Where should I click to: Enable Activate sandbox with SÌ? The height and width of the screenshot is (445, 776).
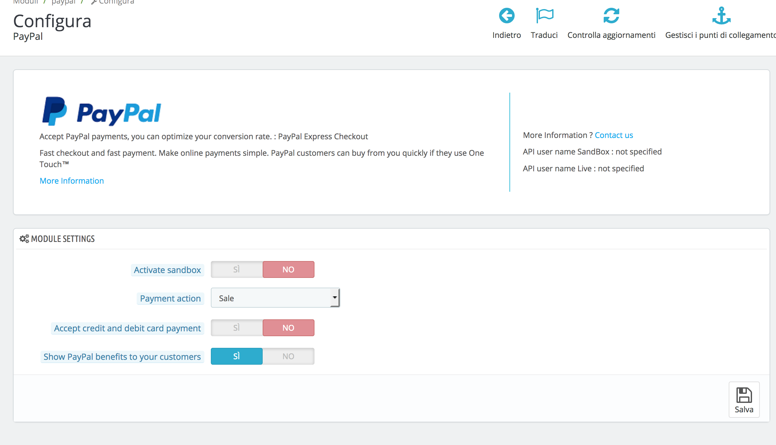(x=237, y=269)
